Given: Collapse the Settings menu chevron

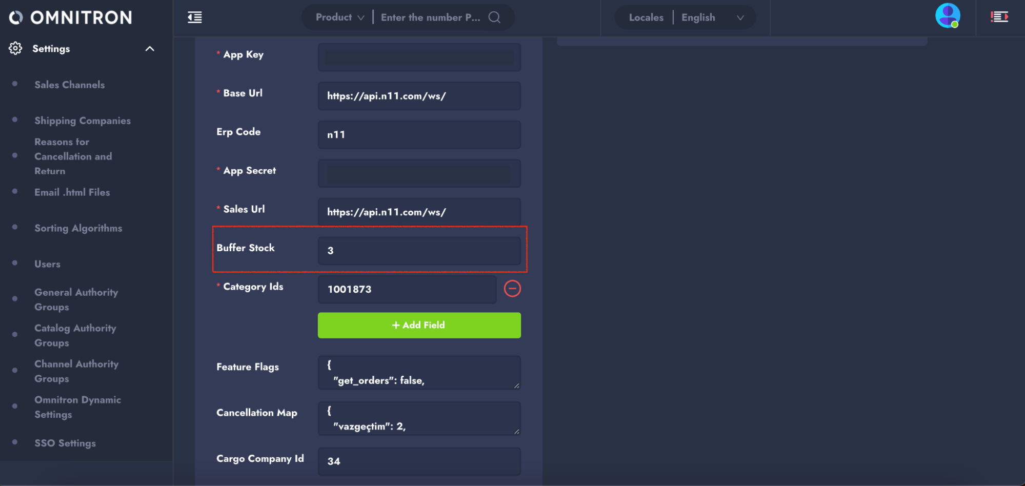Looking at the screenshot, I should (150, 49).
